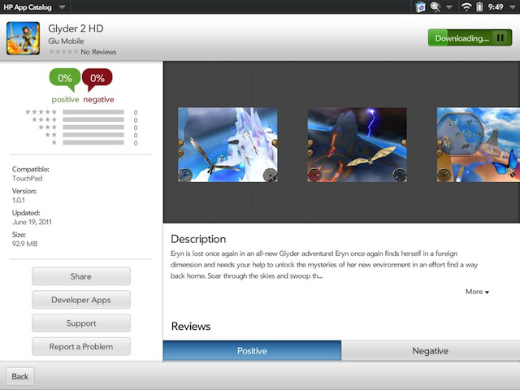This screenshot has width=520, height=390.
Task: Click the version value 1.0.1
Action: 19,201
